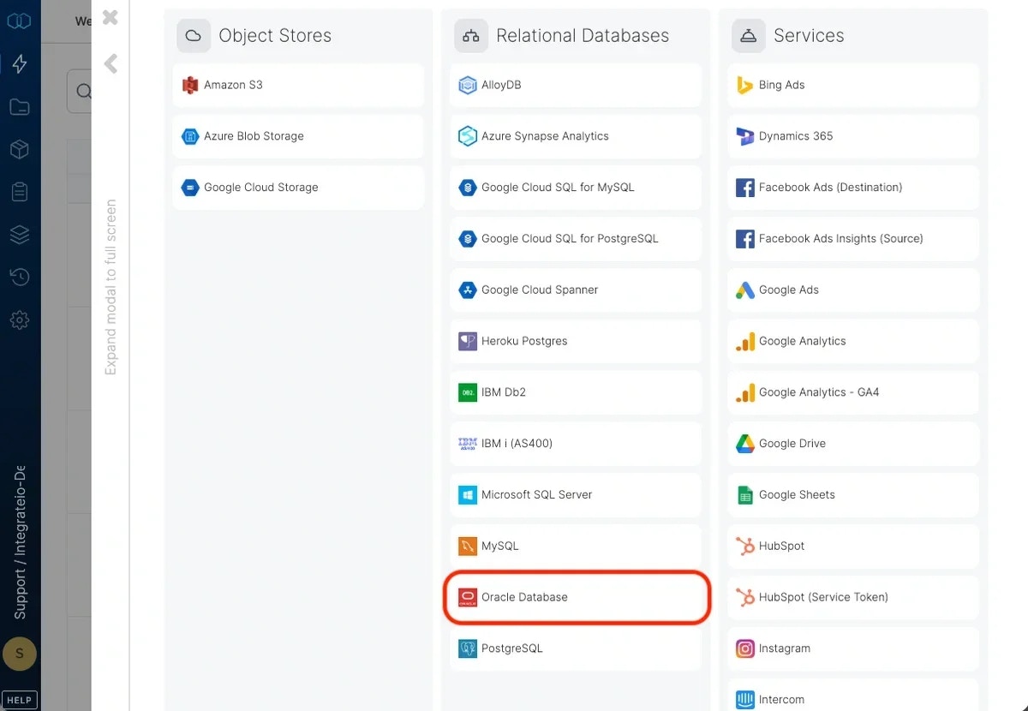Open settings using the gear icon

coord(19,320)
